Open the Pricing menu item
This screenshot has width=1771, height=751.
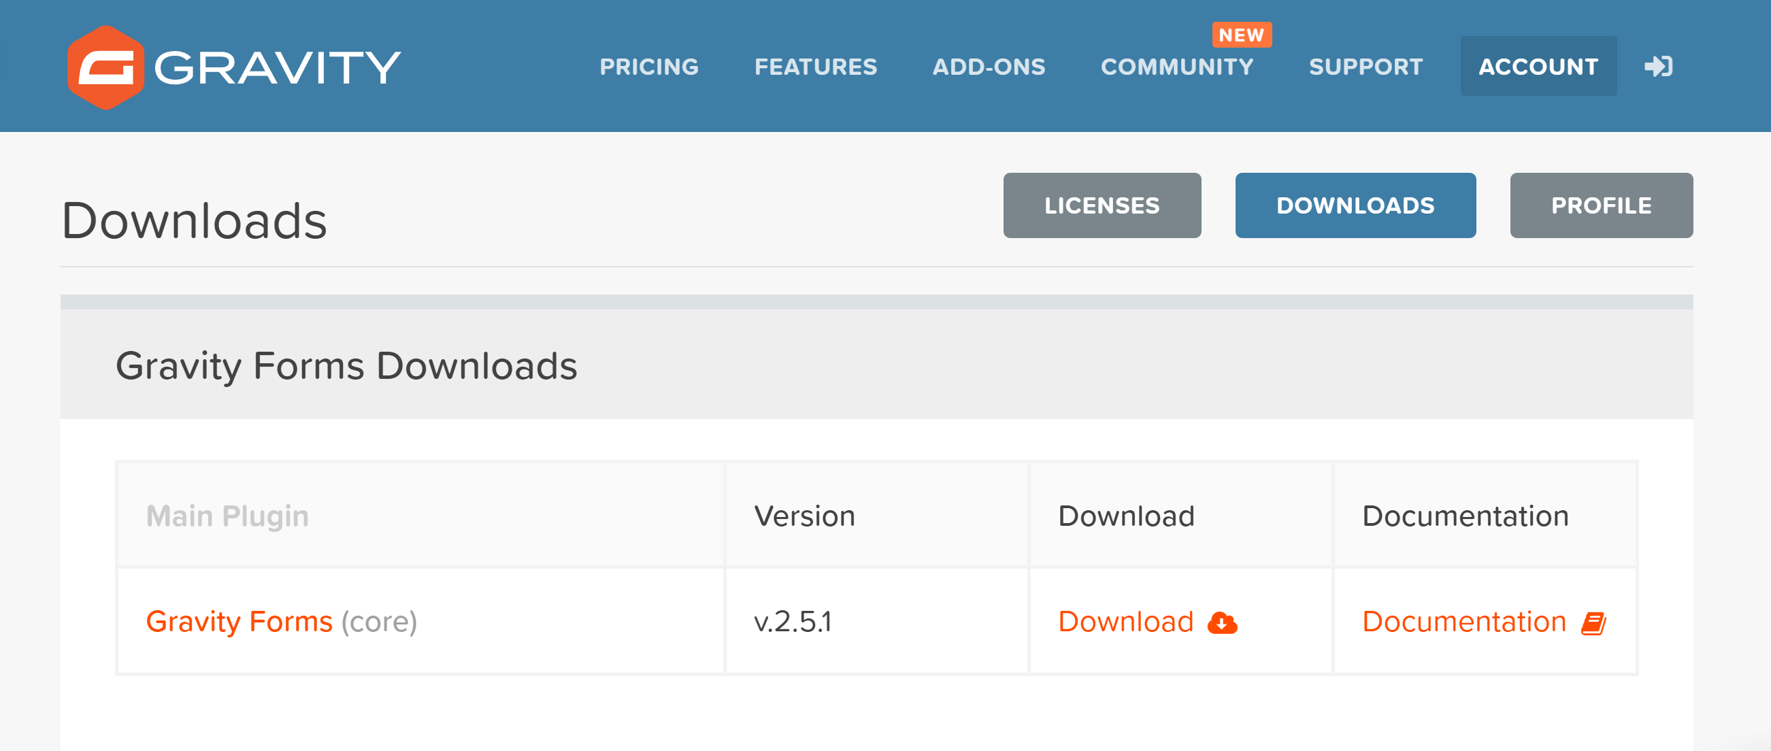[649, 67]
